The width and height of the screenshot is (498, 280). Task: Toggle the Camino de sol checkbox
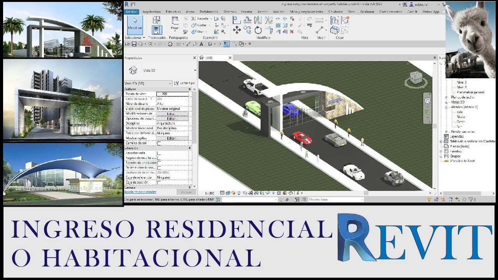click(x=159, y=143)
